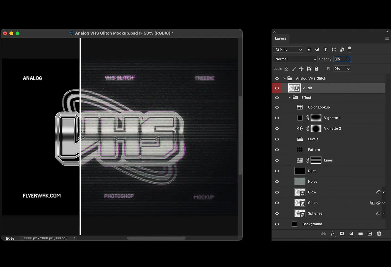Hide the Color Lookup adjustment layer
Screen dimensions: 391x267
277,107
